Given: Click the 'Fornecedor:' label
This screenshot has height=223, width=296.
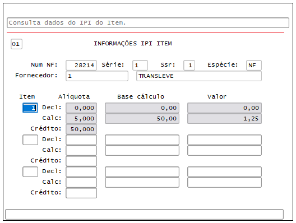Looking at the screenshot, I should tap(36, 75).
